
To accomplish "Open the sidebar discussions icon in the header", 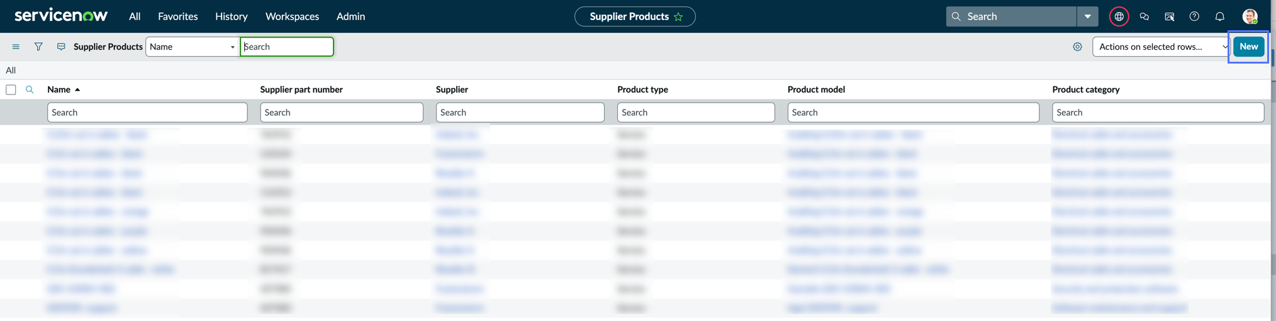I will click(1170, 16).
